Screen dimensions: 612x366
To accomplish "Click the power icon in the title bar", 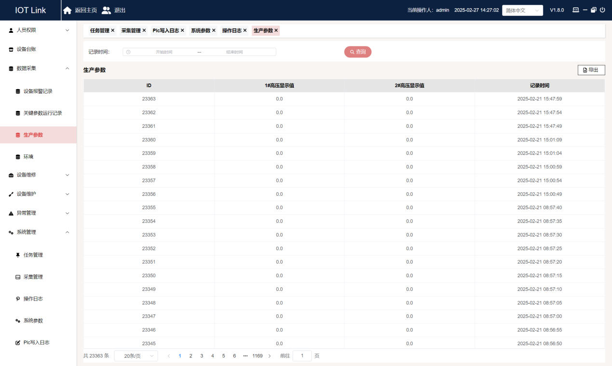I will pyautogui.click(x=602, y=10).
